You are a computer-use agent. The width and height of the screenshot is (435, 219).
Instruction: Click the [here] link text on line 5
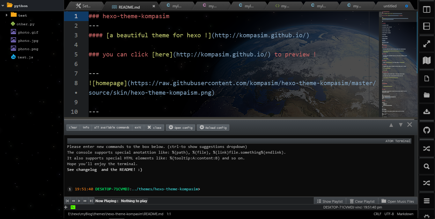pyautogui.click(x=162, y=54)
